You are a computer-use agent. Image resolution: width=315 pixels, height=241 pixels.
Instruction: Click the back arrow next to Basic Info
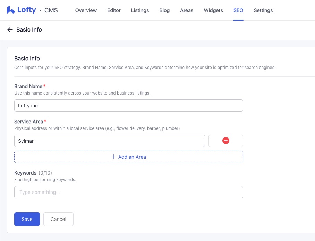10,30
